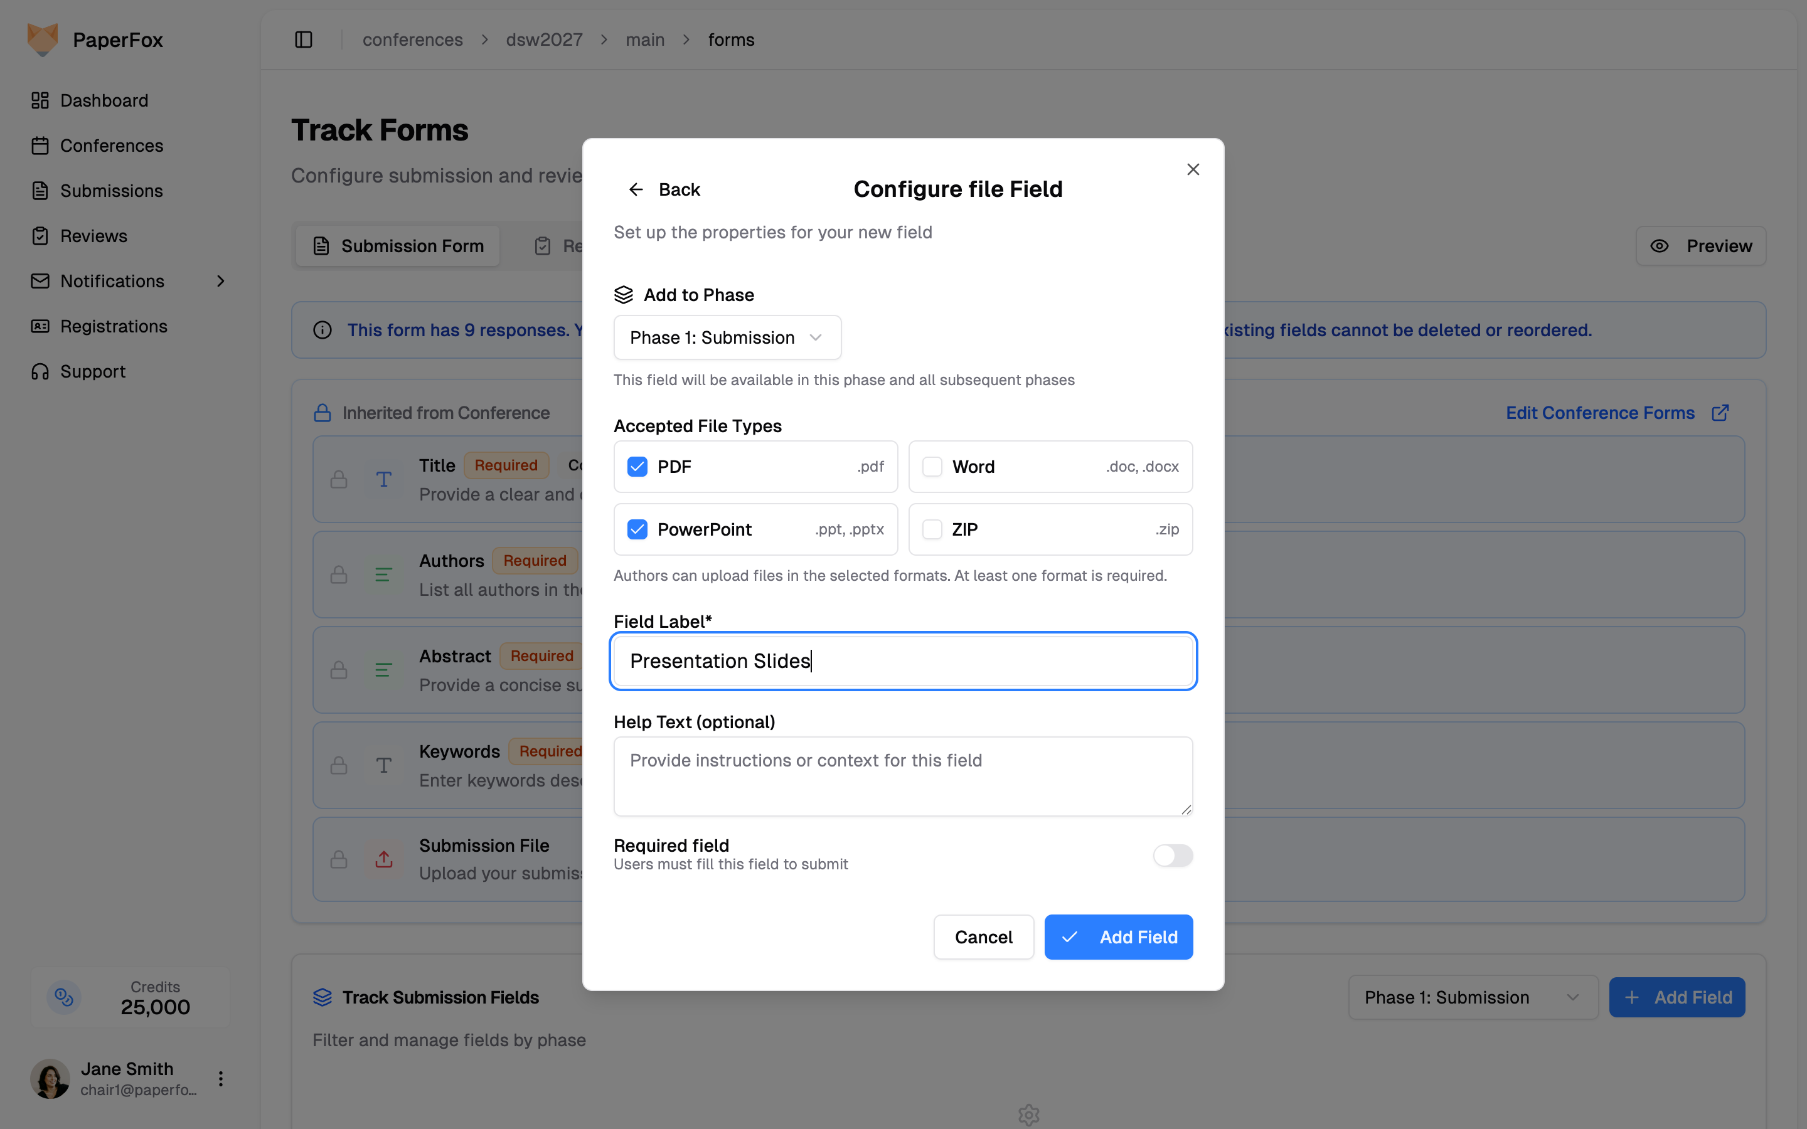Confirm with the dialog's Add Field button

(x=1119, y=937)
